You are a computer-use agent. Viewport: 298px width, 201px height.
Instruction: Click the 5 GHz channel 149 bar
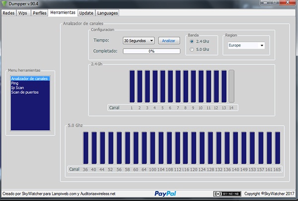point(244,148)
